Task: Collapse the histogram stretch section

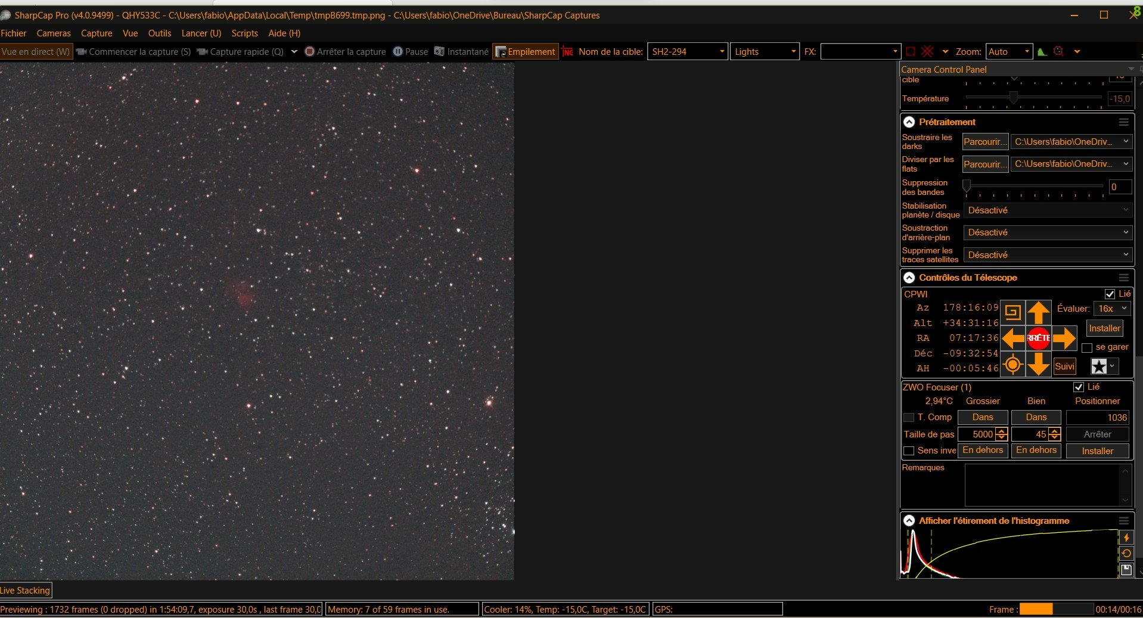Action: pyautogui.click(x=909, y=521)
